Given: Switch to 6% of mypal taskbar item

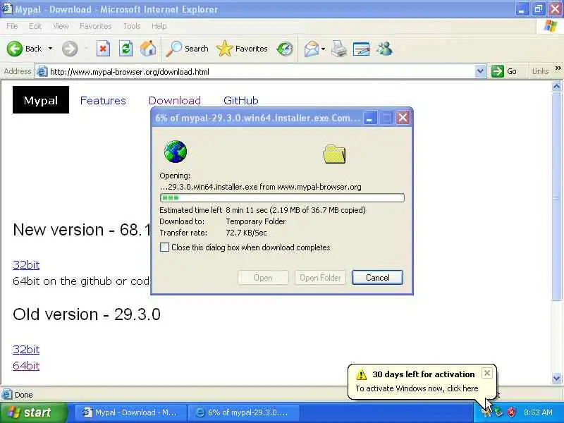Looking at the screenshot, I should 244,412.
